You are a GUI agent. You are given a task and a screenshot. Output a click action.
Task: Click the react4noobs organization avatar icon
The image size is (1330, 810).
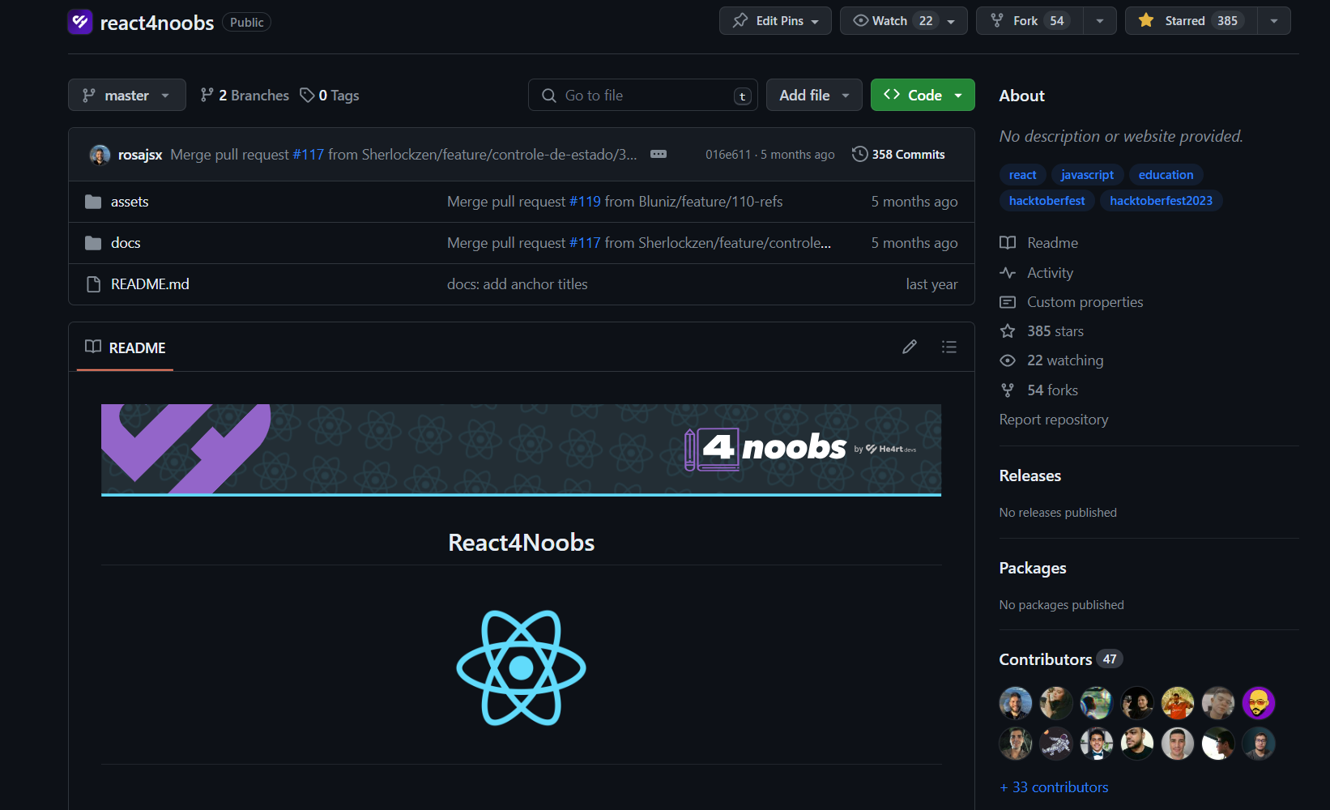80,22
